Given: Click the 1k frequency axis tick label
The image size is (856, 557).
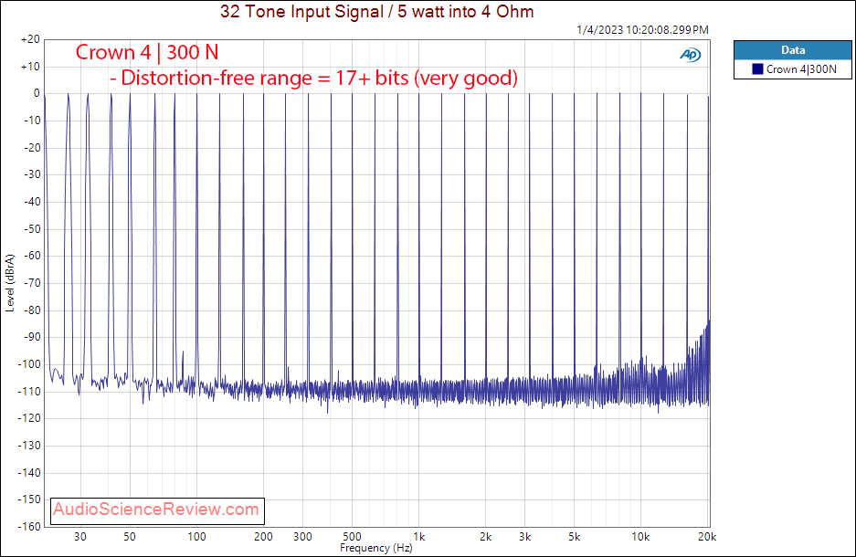Looking at the screenshot, I should (x=418, y=537).
